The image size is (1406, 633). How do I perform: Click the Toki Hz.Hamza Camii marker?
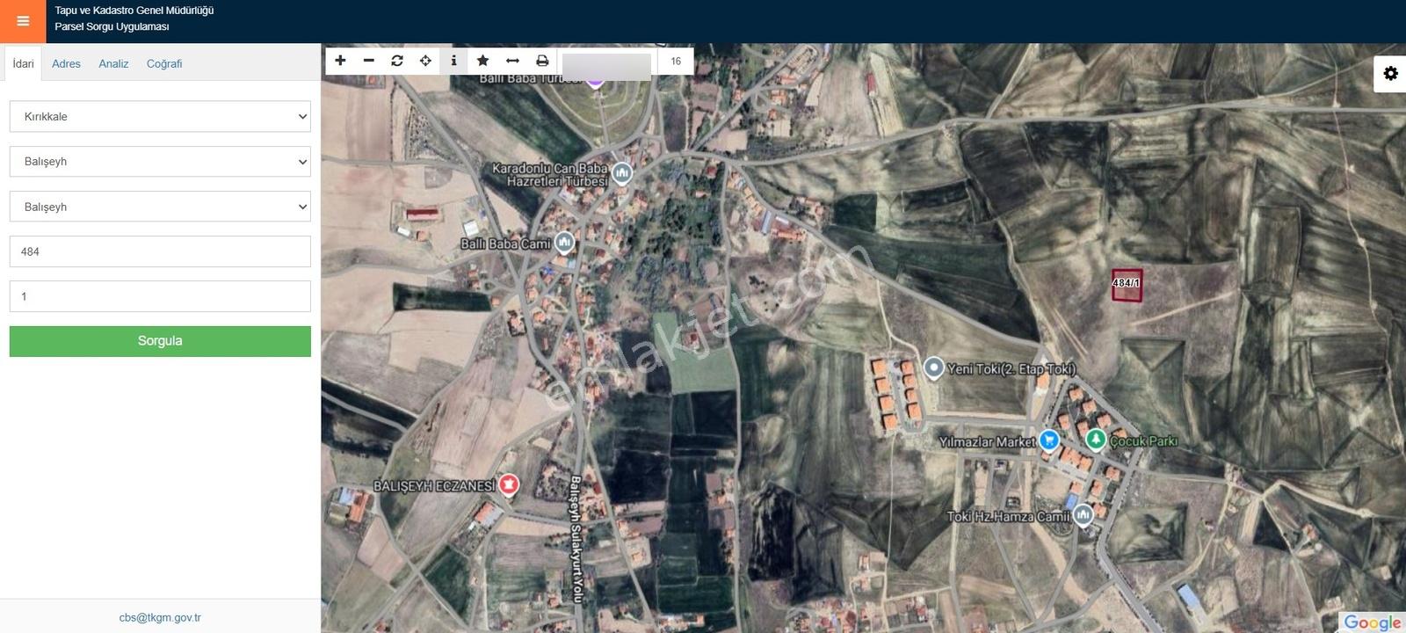tap(1083, 514)
